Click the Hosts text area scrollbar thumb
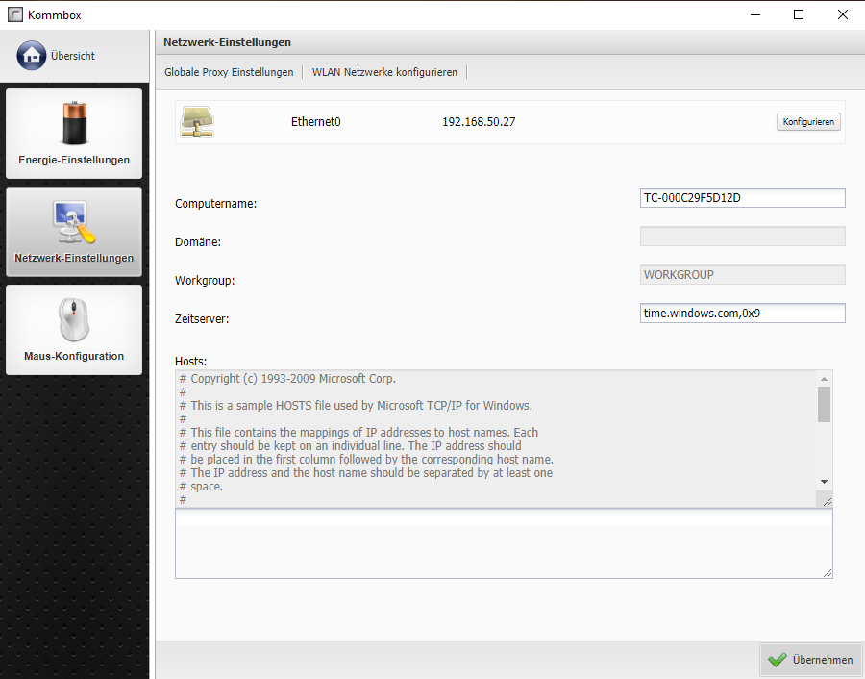Screen dimensions: 865x679 [x=824, y=404]
